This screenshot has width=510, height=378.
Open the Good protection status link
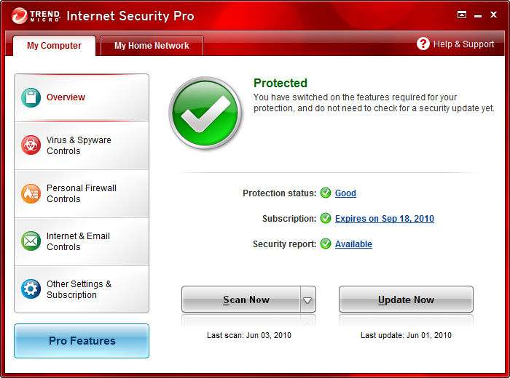(345, 193)
